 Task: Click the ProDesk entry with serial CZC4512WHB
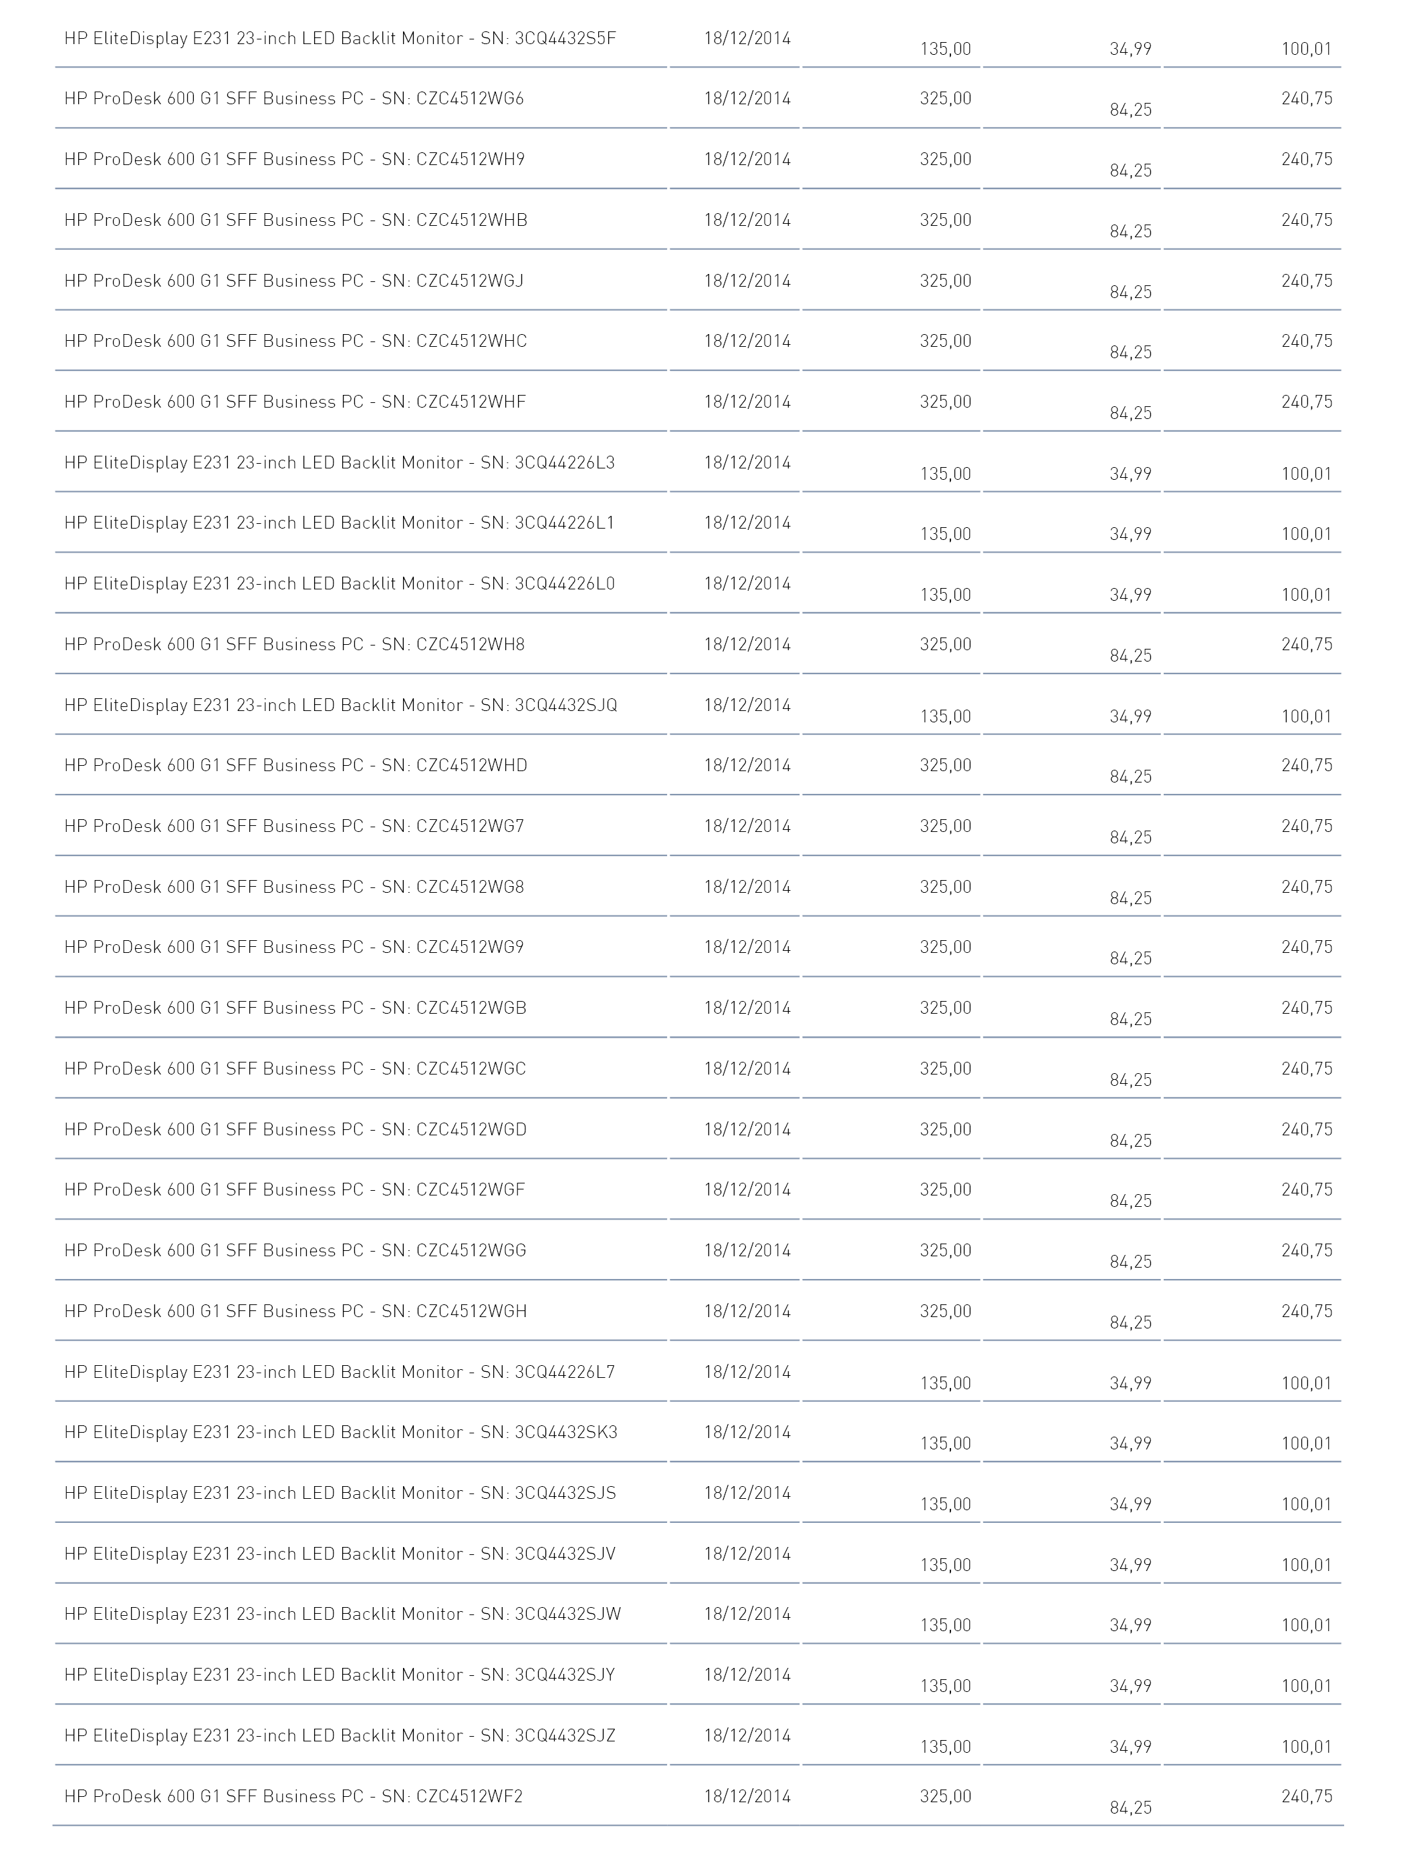(698, 221)
